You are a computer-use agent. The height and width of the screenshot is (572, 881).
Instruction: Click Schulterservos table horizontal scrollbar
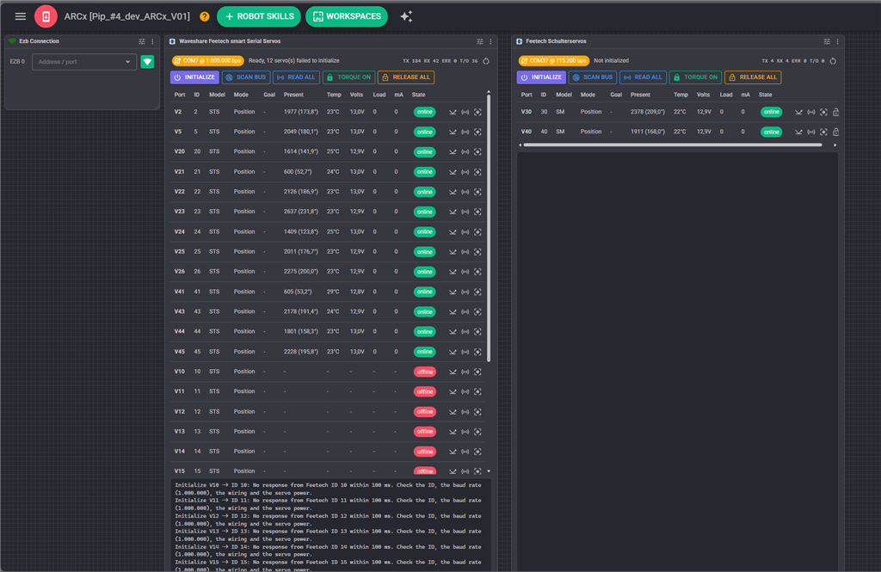pyautogui.click(x=673, y=145)
